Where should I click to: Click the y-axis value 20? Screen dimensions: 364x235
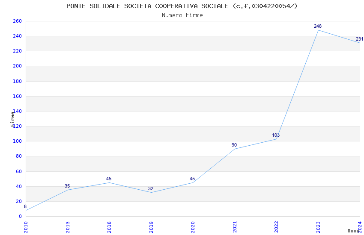(19, 201)
